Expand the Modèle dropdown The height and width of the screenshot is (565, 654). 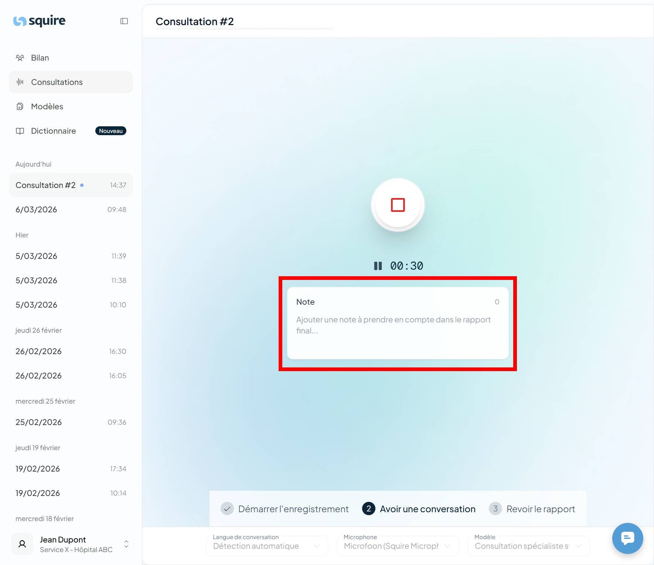point(528,546)
